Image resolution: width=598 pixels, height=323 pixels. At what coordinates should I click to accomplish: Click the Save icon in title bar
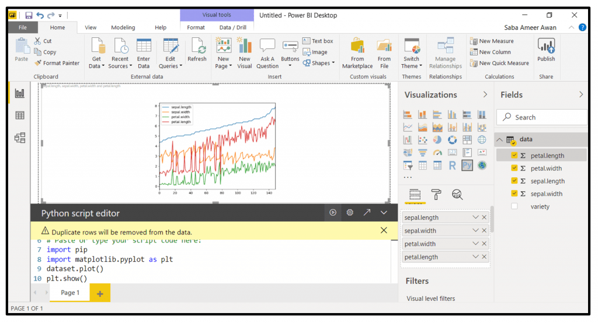[29, 15]
